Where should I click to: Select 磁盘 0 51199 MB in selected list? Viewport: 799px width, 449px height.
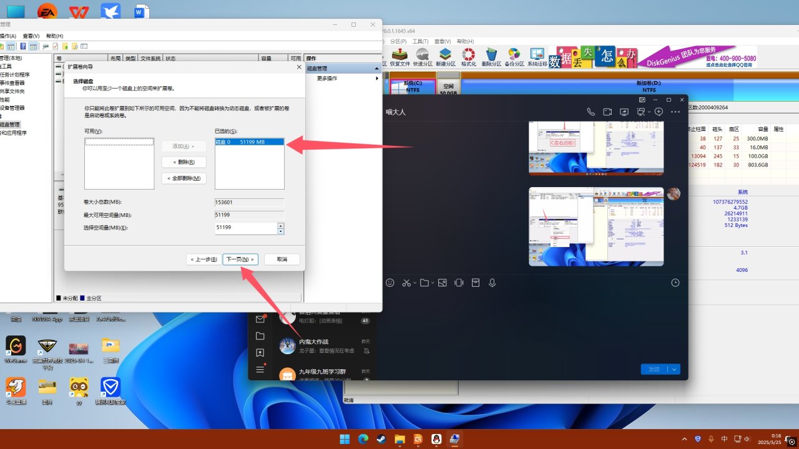pos(248,142)
